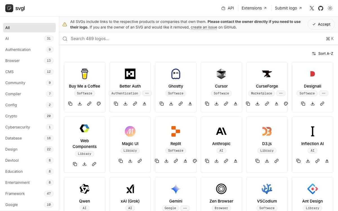Viewport: 338px width, 211px height.
Task: Open the Buy Me a Coffee website link
Action: tap(89, 104)
